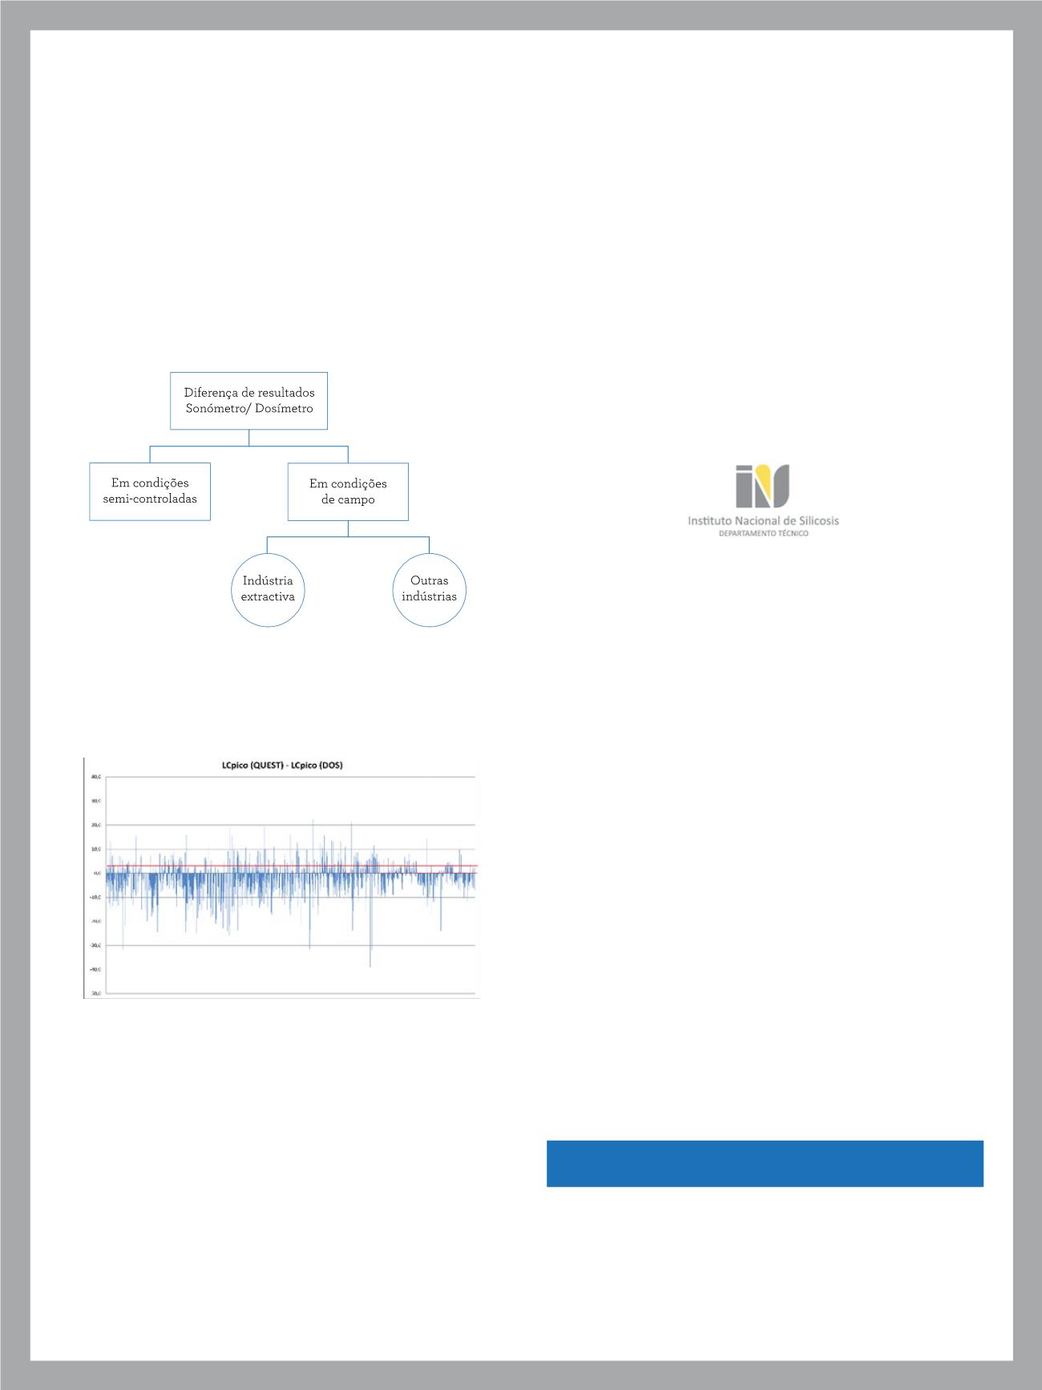Image resolution: width=1042 pixels, height=1390 pixels.
Task: Click the connector line below the top box
Action: (x=248, y=438)
